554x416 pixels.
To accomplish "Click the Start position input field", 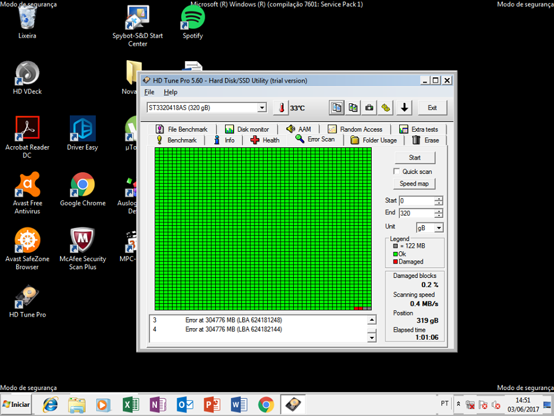I will click(x=417, y=200).
